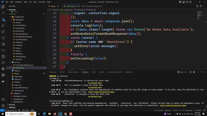The height and width of the screenshot is (116, 207).
Task: Open the Accounts icon in activity bar
Action: click(3, 100)
